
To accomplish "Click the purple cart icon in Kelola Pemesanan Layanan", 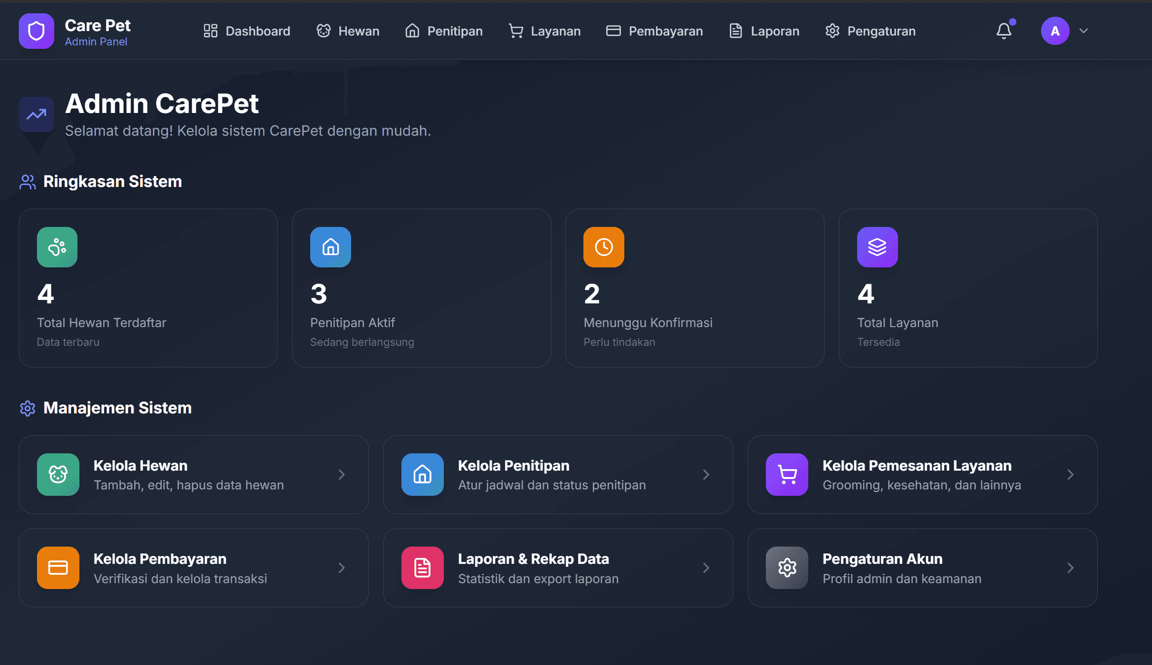I will (x=787, y=475).
